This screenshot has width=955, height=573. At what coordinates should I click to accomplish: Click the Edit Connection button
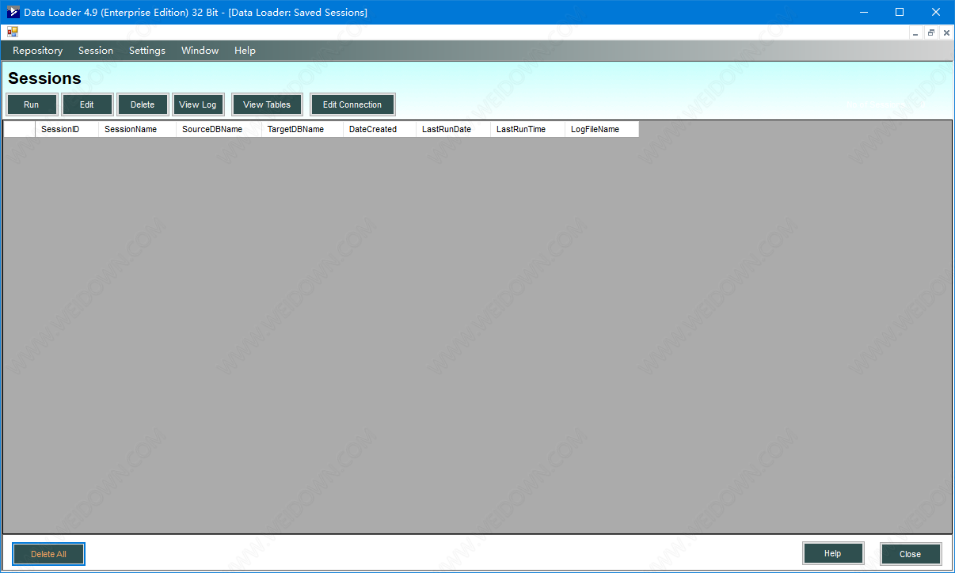pos(352,104)
